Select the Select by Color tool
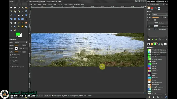 (x=26, y=8)
